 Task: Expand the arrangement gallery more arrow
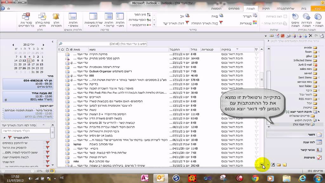point(154,25)
